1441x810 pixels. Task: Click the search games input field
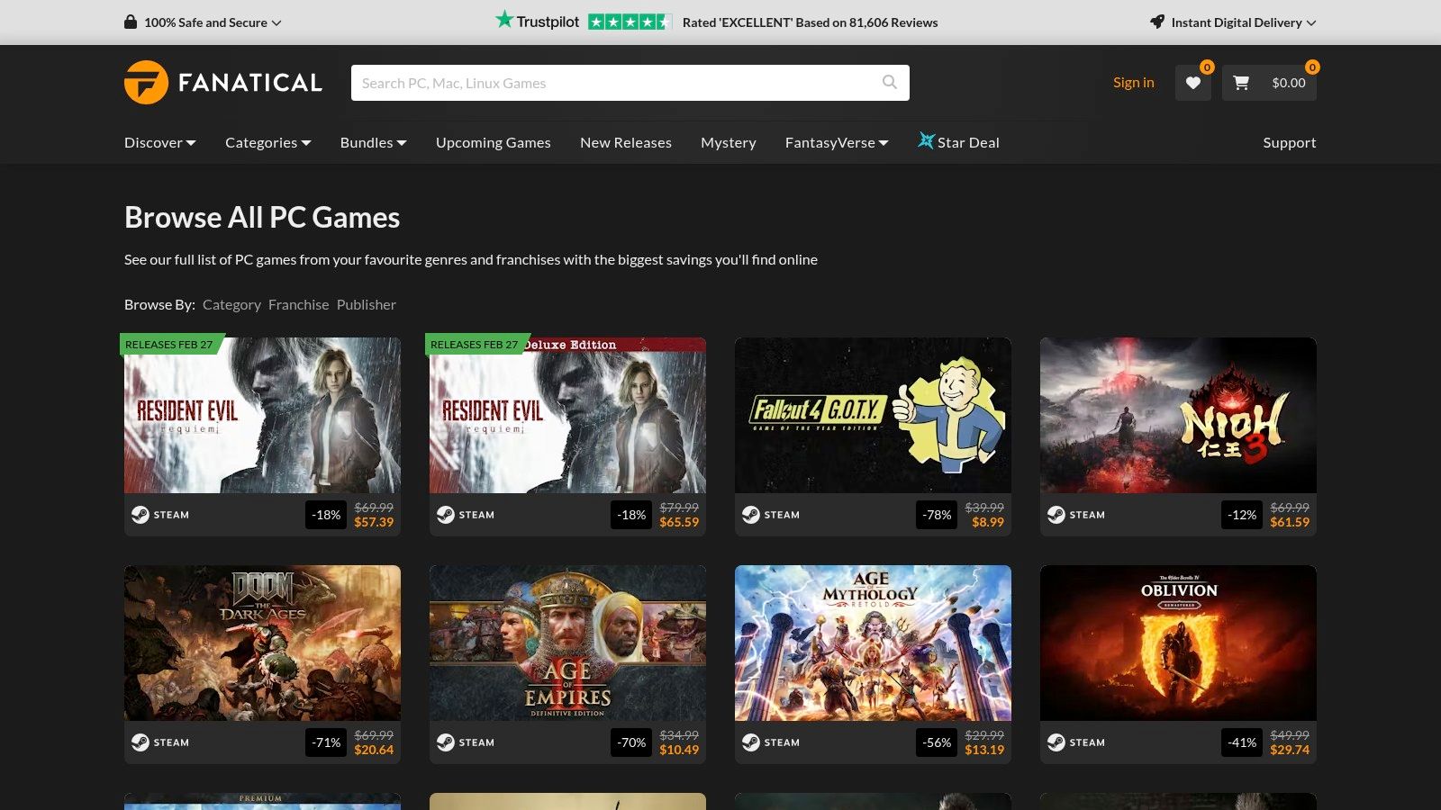621,82
